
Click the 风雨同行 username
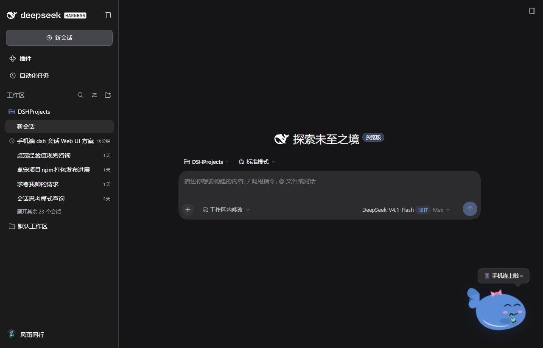tap(32, 335)
